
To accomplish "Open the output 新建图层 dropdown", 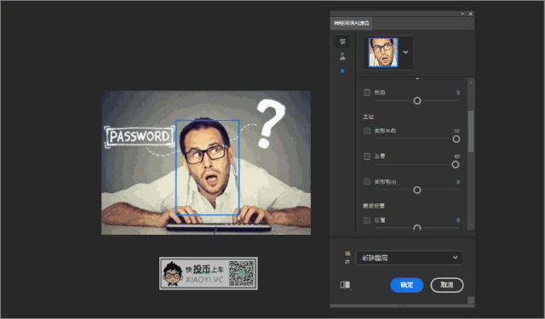I will [x=410, y=258].
